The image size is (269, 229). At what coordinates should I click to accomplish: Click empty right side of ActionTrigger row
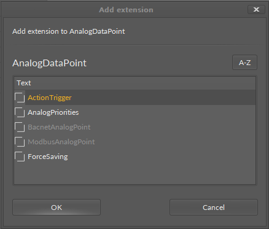coord(164,98)
